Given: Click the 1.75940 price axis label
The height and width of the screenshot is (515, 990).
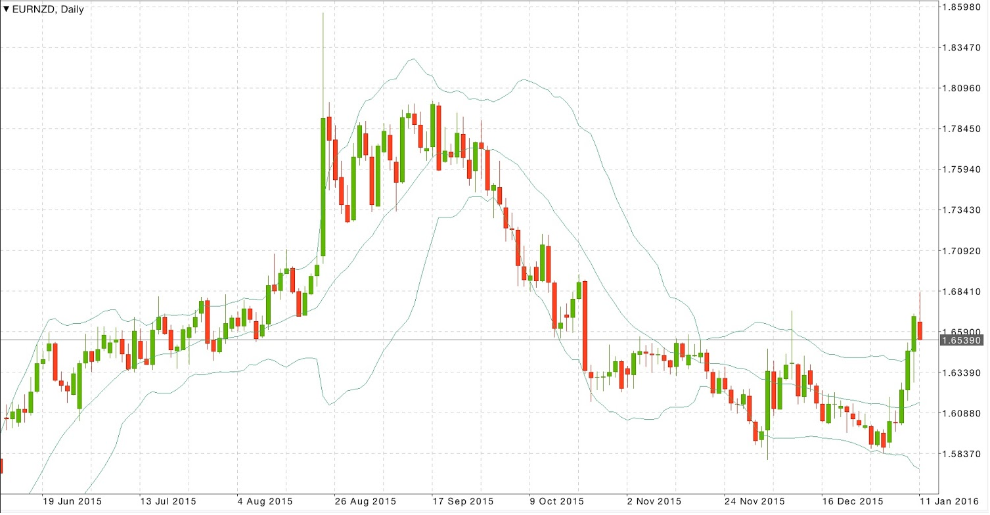Looking at the screenshot, I should pyautogui.click(x=961, y=169).
